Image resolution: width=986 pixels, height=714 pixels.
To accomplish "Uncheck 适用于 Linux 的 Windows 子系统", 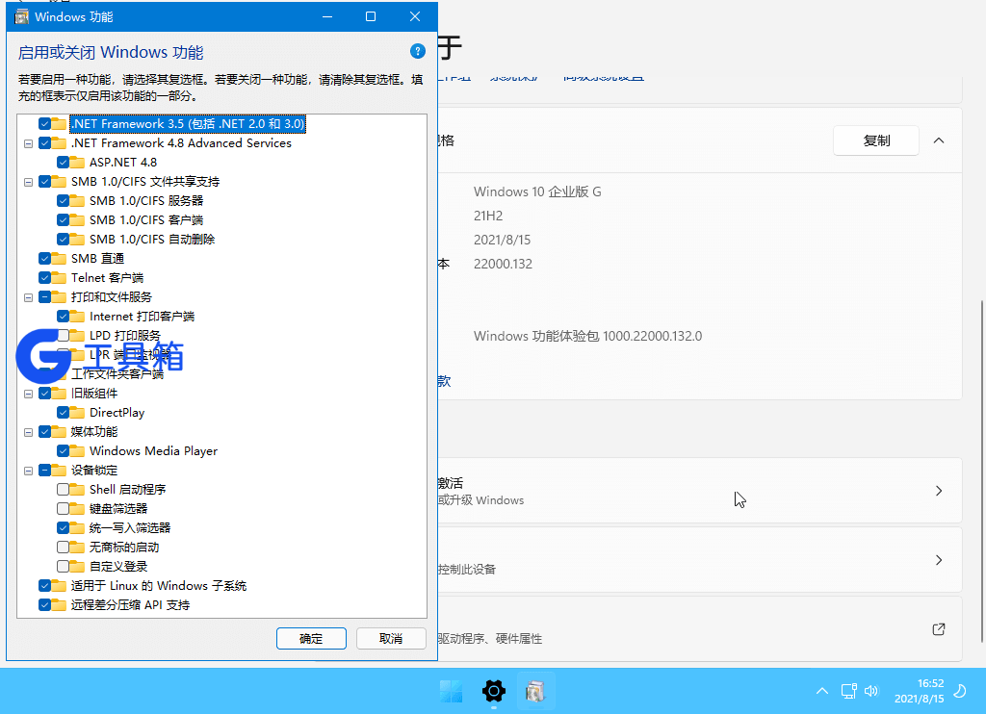I will tap(44, 586).
